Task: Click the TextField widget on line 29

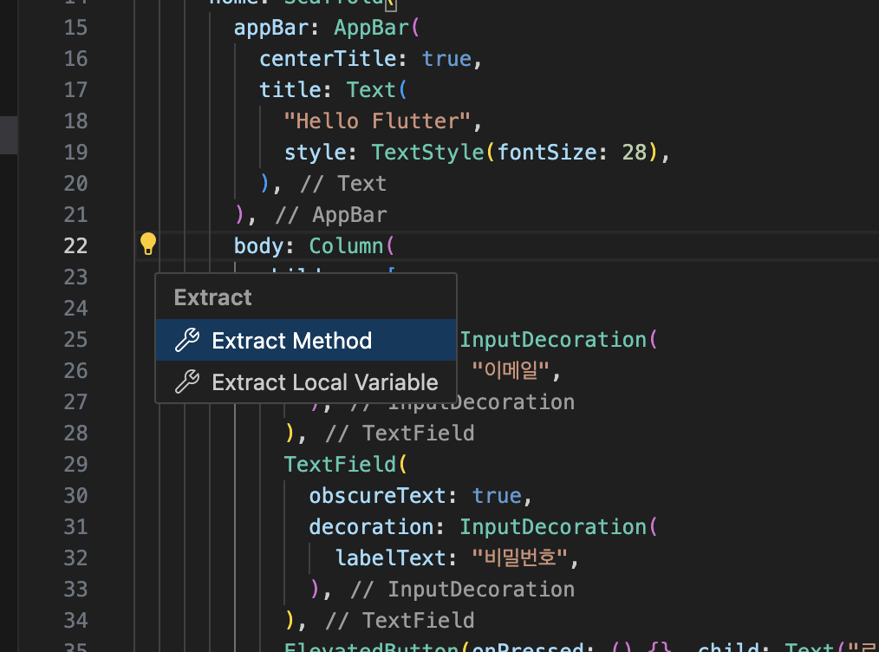Action: tap(340, 464)
